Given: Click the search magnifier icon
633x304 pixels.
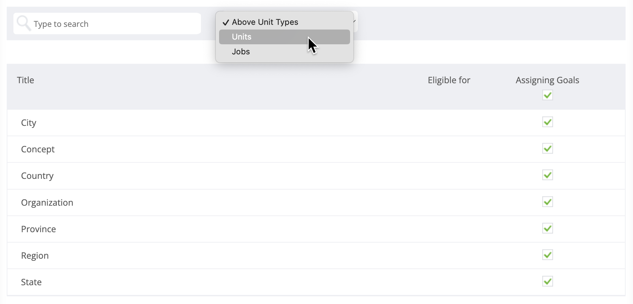Looking at the screenshot, I should click(x=24, y=23).
